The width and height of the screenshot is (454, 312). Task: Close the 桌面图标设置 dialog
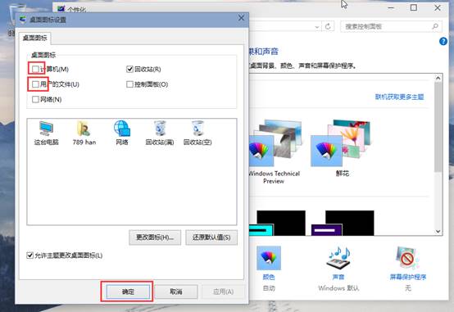pyautogui.click(x=241, y=18)
